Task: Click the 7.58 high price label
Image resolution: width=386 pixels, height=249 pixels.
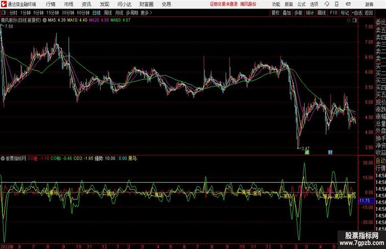Action: [9, 27]
